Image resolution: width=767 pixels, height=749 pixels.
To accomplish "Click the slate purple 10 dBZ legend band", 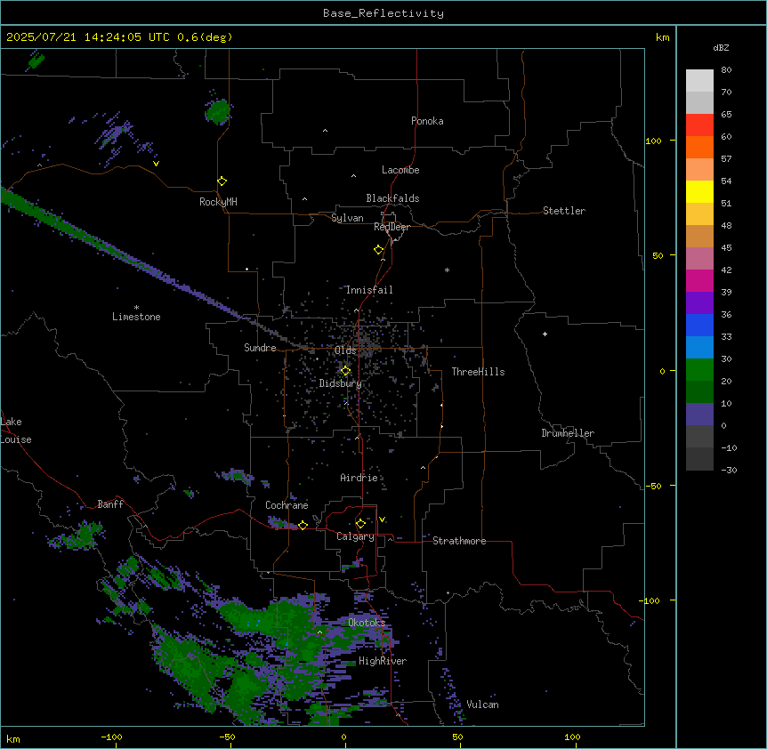I will click(x=699, y=415).
